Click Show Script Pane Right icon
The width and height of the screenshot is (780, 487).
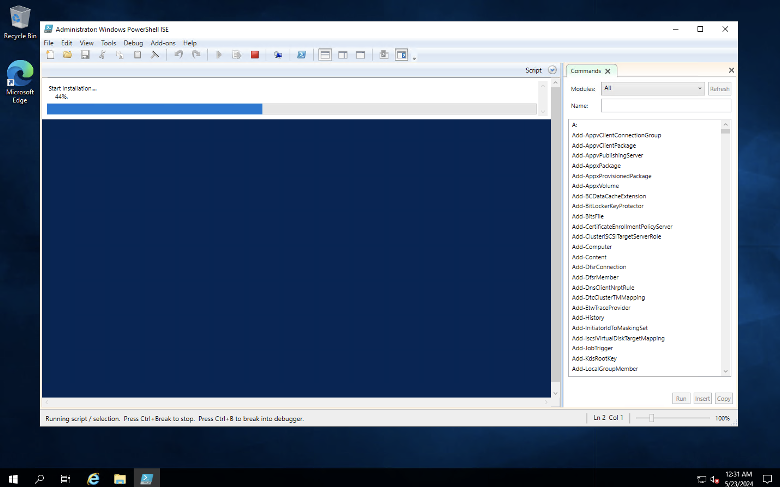(x=343, y=55)
